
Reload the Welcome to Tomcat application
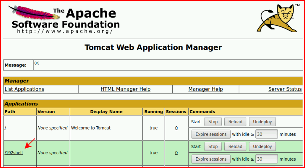click(235, 122)
